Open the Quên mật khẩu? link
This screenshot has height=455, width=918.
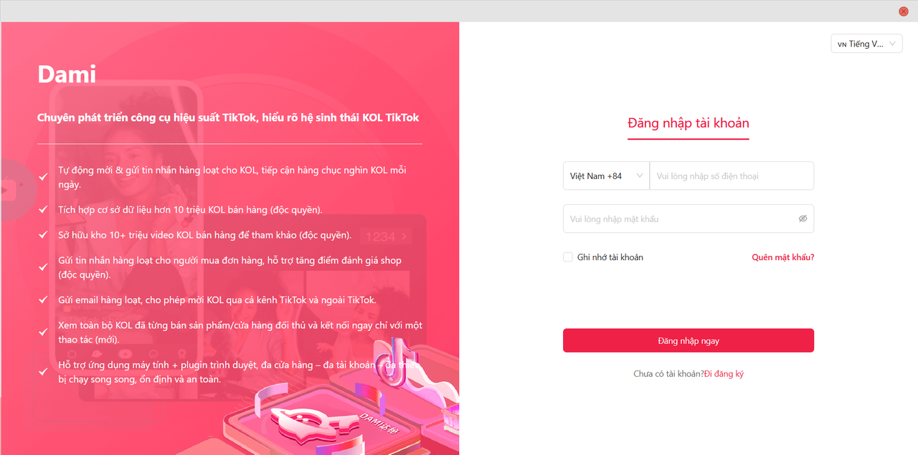[x=783, y=257]
